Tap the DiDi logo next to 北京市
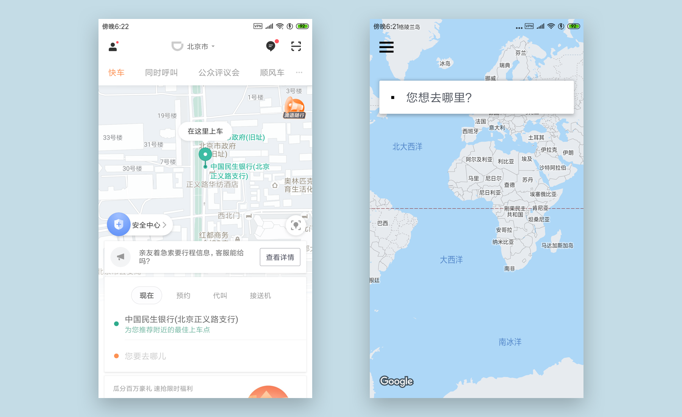The image size is (682, 417). click(x=177, y=46)
